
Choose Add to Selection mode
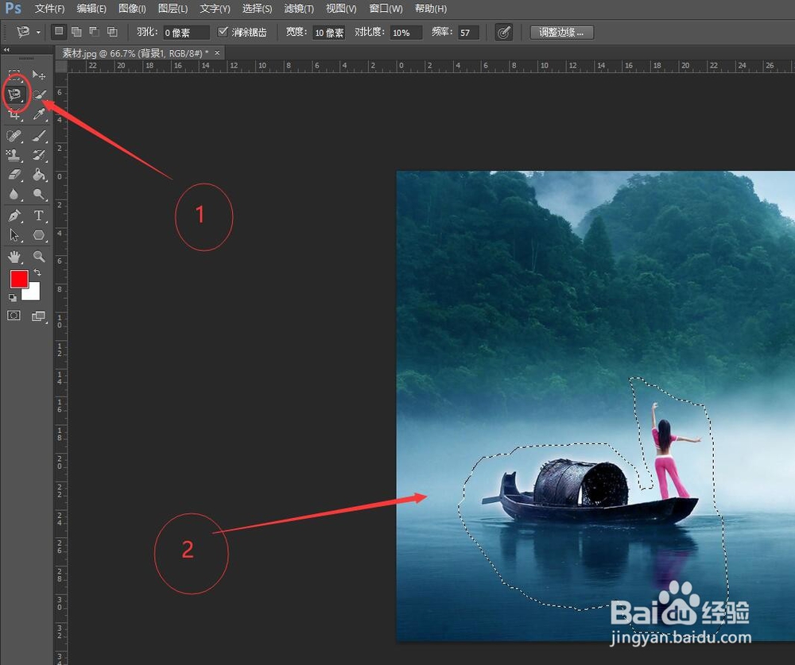76,32
